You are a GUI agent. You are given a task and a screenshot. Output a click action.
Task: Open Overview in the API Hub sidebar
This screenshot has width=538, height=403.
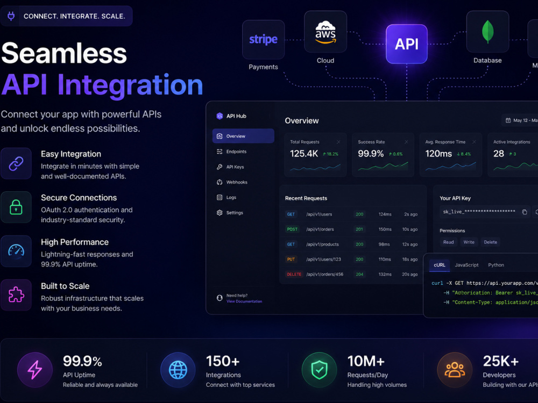[243, 136]
